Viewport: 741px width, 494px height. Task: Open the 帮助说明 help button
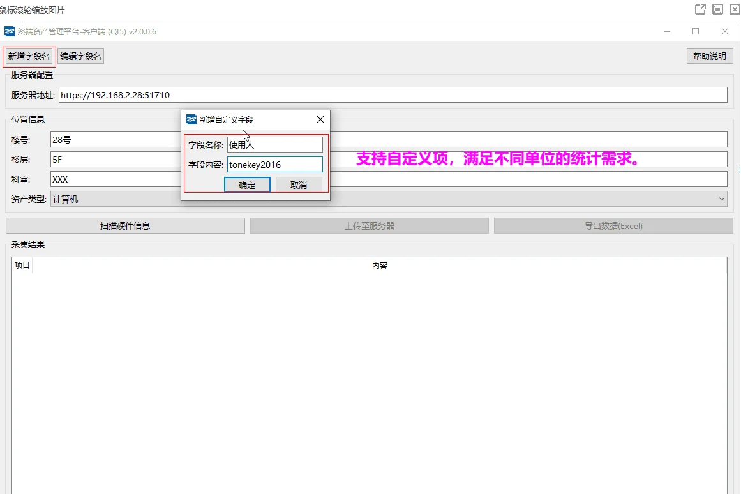click(709, 56)
